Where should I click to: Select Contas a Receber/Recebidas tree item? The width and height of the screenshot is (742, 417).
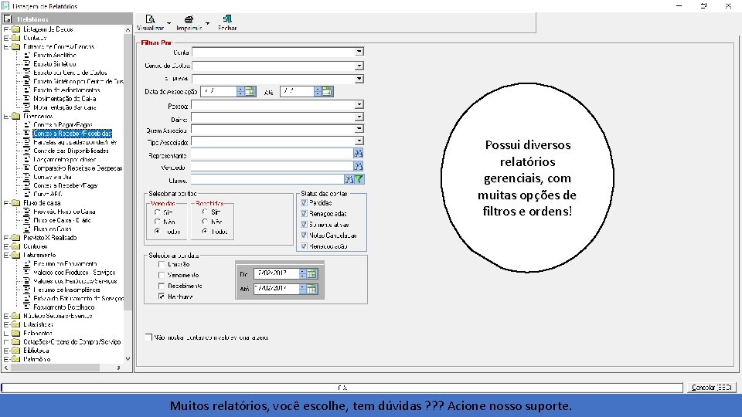coord(73,134)
